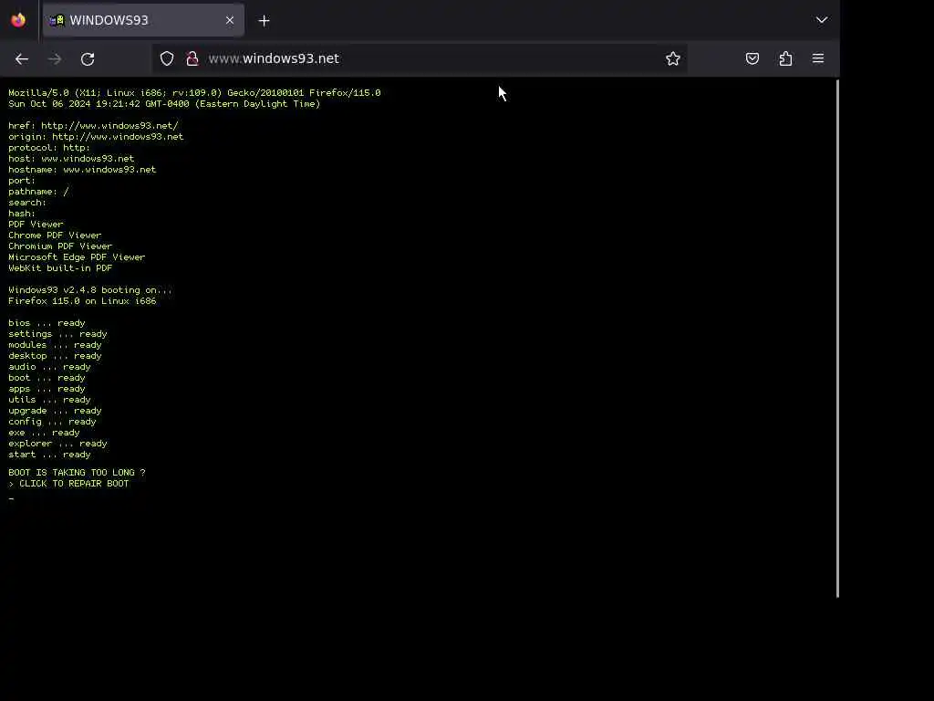Screen dimensions: 934x701
Task: Click the 'settings ... ready' line
Action: 57,334
